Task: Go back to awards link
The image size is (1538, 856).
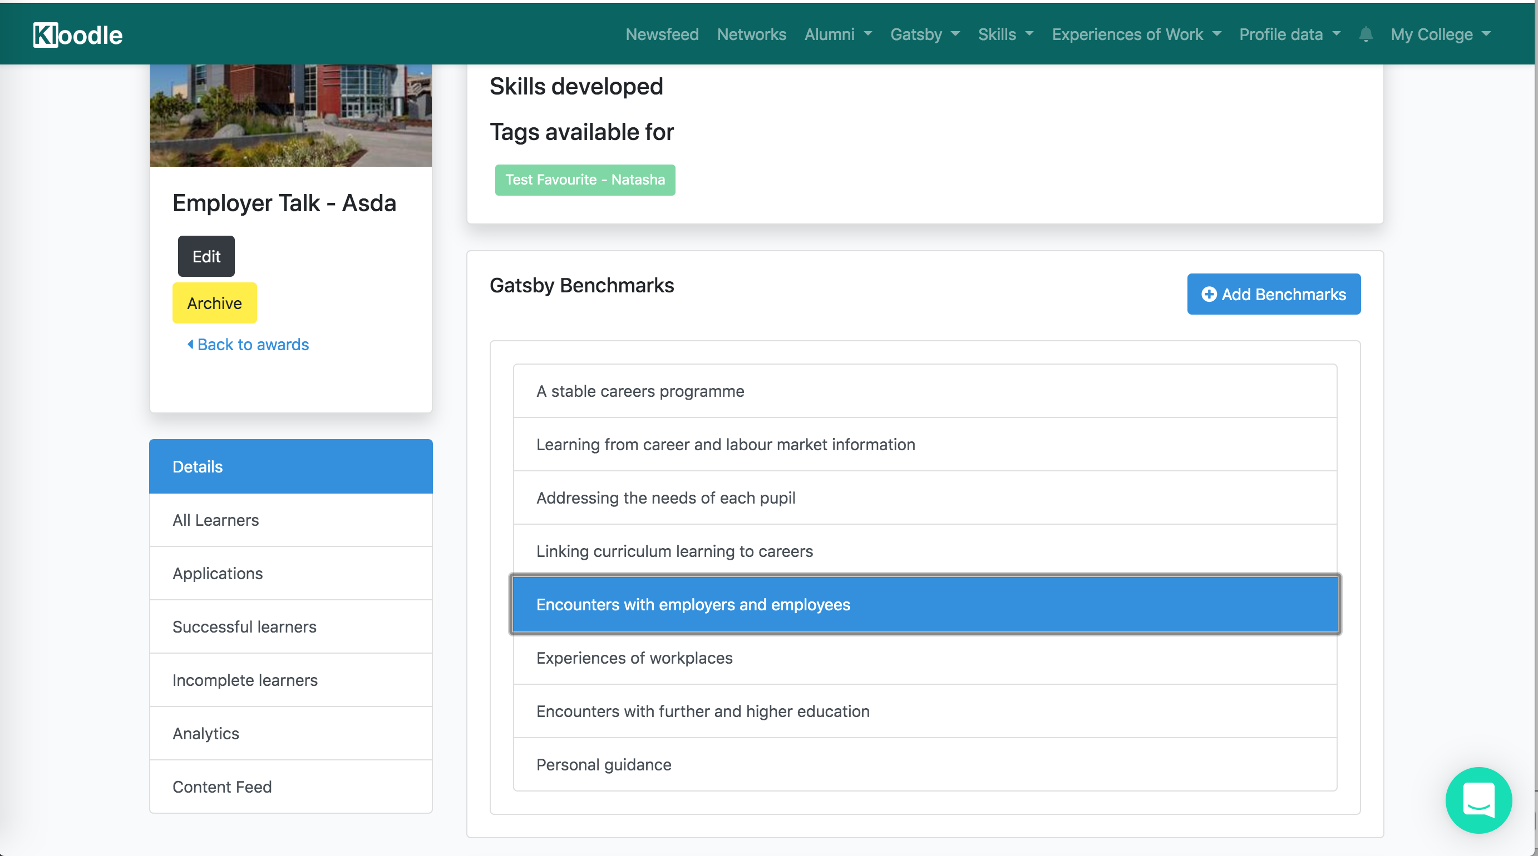Action: (x=248, y=344)
